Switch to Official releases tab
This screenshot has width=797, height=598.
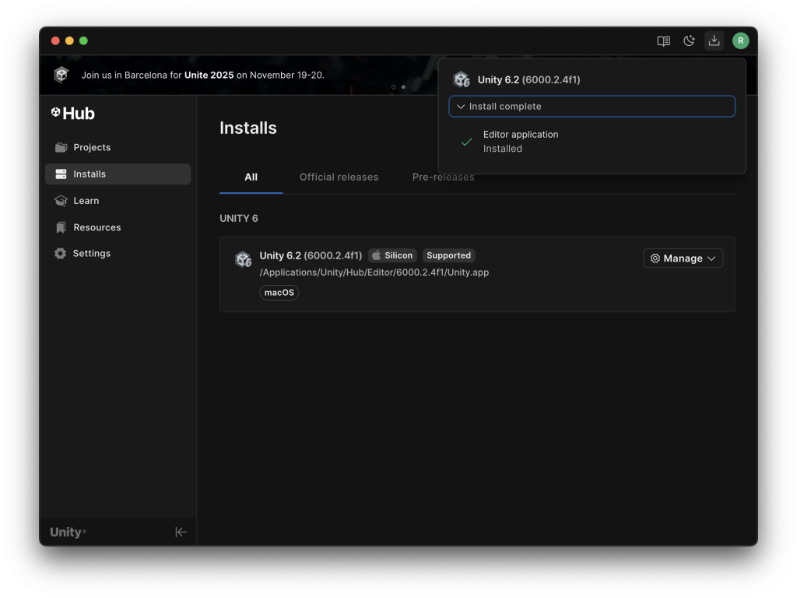[339, 177]
